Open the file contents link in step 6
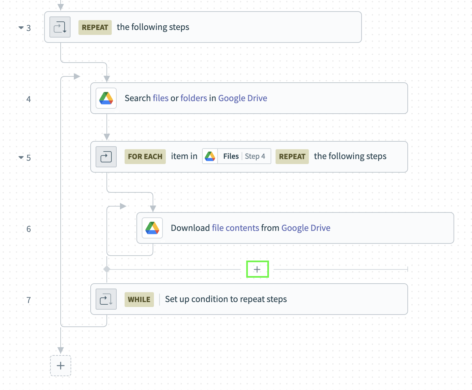 tap(235, 228)
